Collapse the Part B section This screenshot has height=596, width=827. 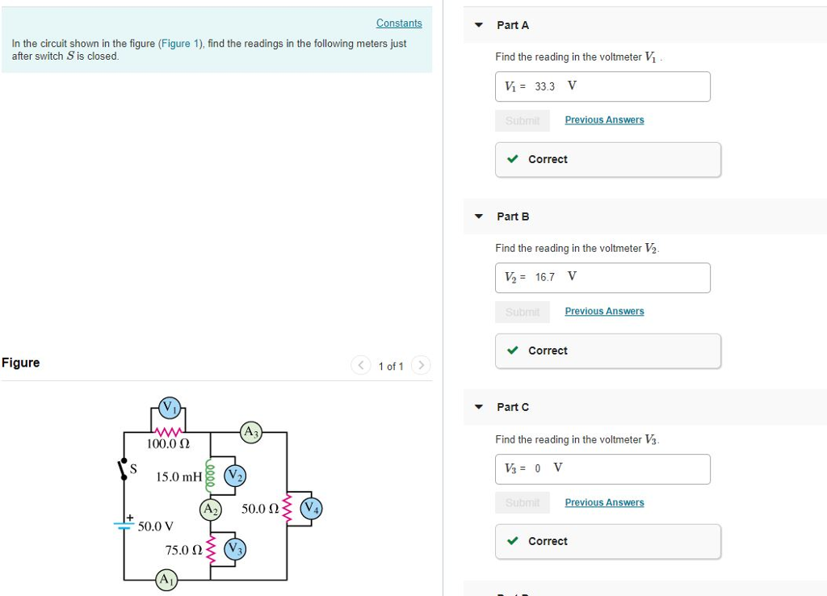click(x=478, y=216)
